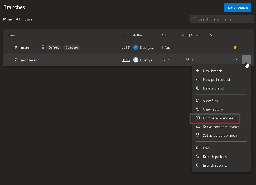
Task: Click the Default badge on main
Action: [54, 47]
